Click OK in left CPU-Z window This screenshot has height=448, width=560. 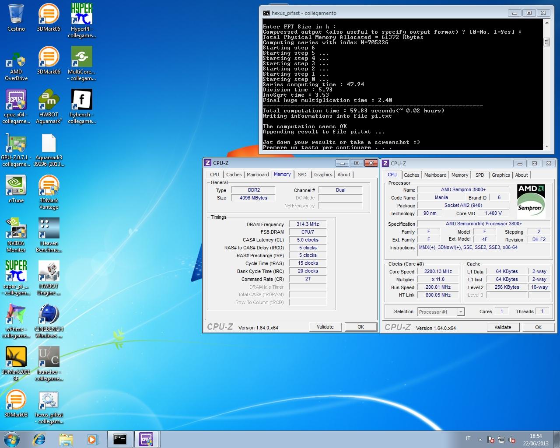click(360, 327)
